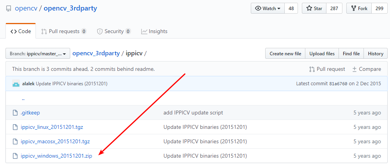390x167 pixels.
Task: Go to the Insights tab
Action: click(x=154, y=32)
